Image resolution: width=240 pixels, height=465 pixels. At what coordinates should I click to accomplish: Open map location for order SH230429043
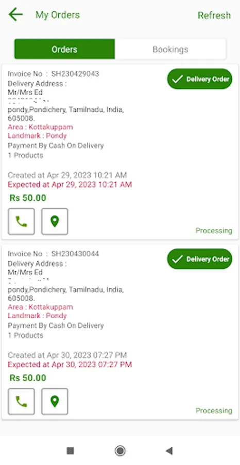pyautogui.click(x=55, y=222)
